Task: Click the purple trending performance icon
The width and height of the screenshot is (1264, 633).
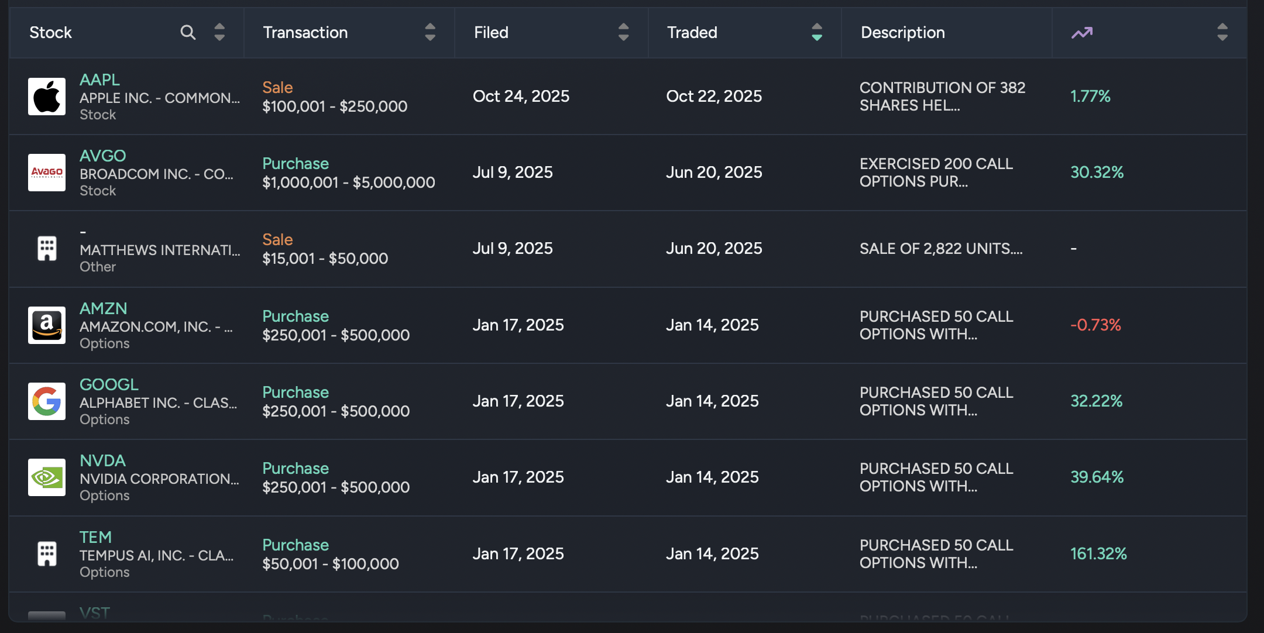Action: pos(1082,33)
